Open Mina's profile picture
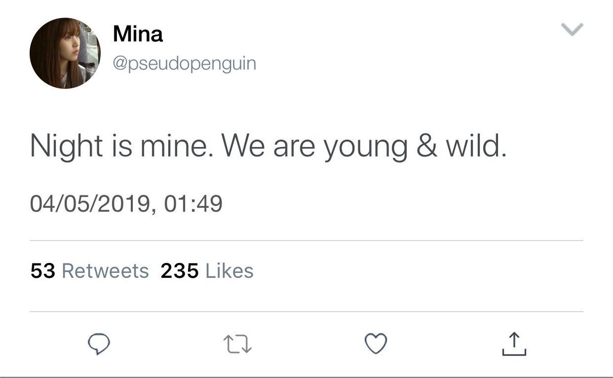613x378 pixels. pyautogui.click(x=65, y=54)
